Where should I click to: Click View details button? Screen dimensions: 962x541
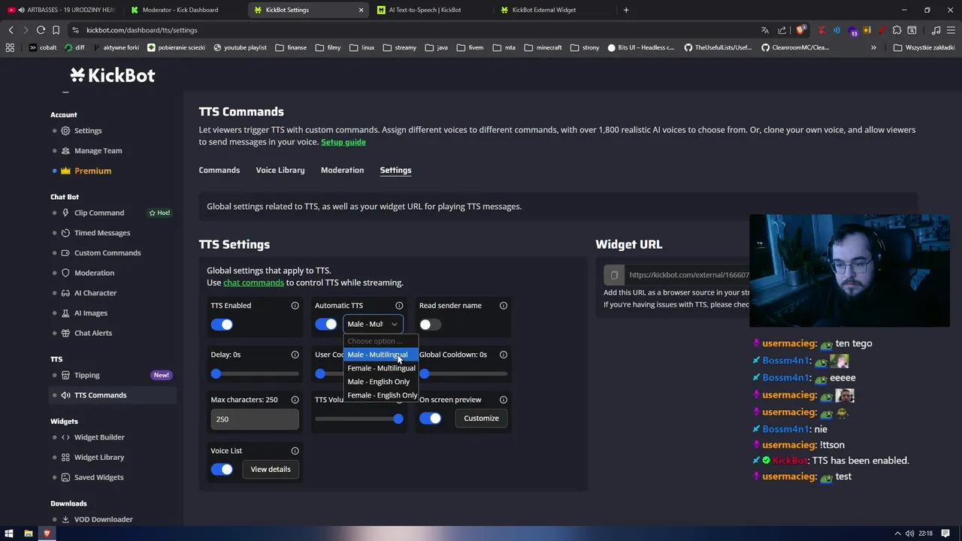click(271, 469)
